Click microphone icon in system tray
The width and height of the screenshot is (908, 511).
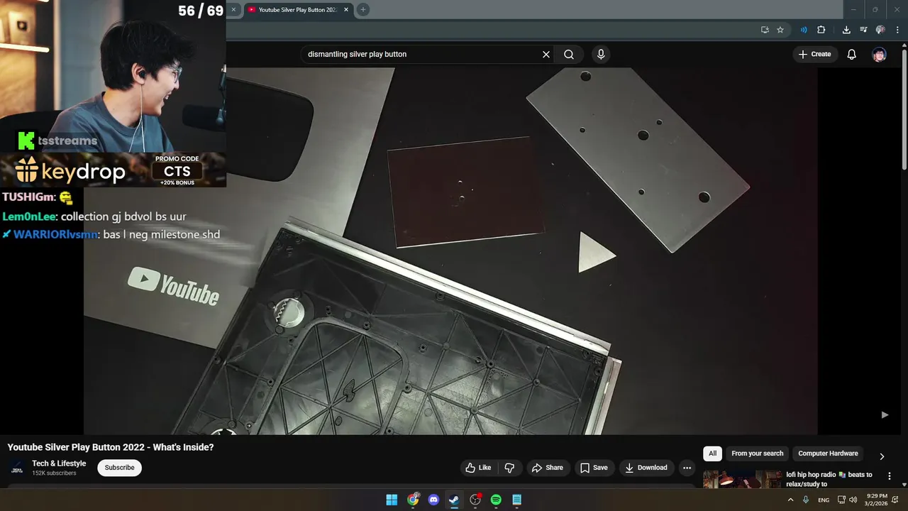coord(805,500)
